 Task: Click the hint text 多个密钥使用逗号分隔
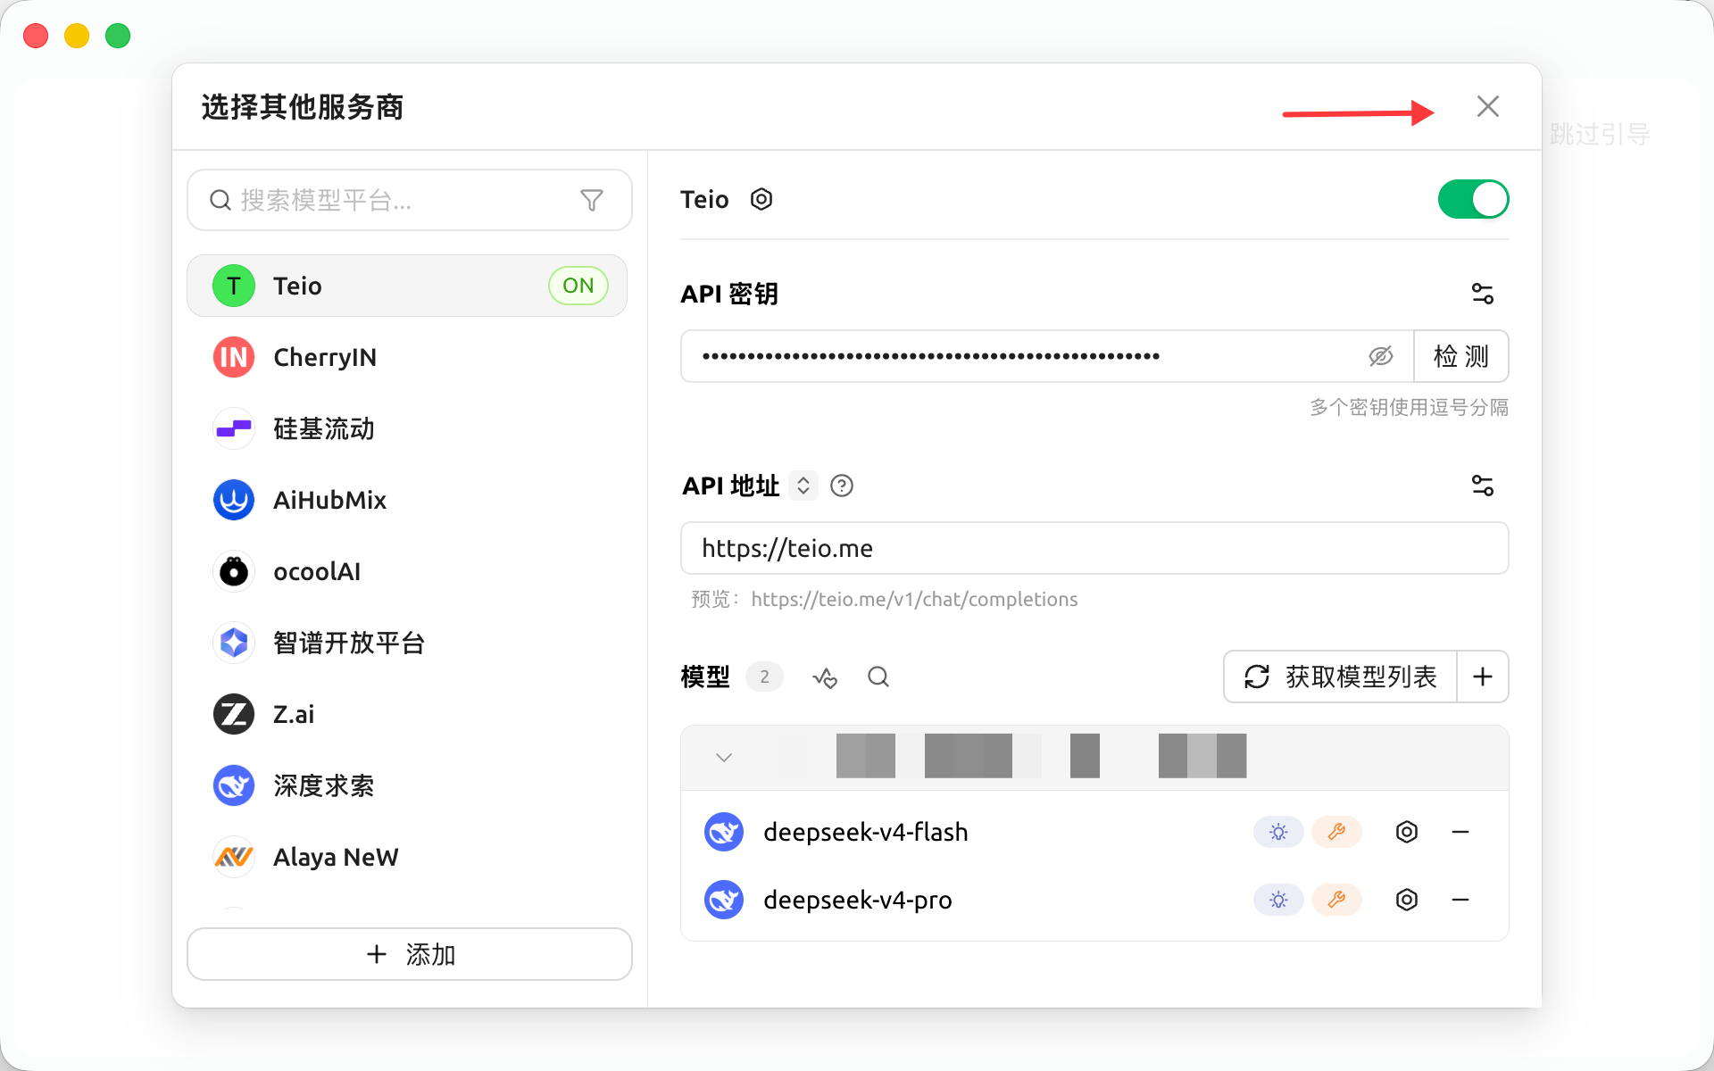(1409, 408)
